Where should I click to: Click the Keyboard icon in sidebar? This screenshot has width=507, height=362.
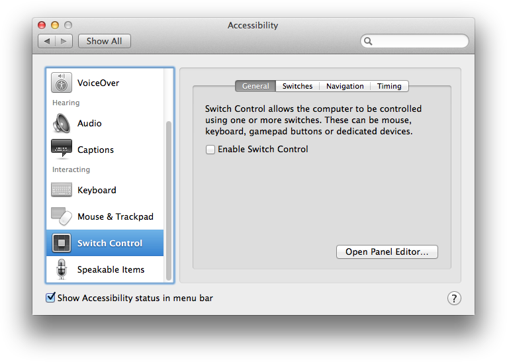tap(62, 190)
